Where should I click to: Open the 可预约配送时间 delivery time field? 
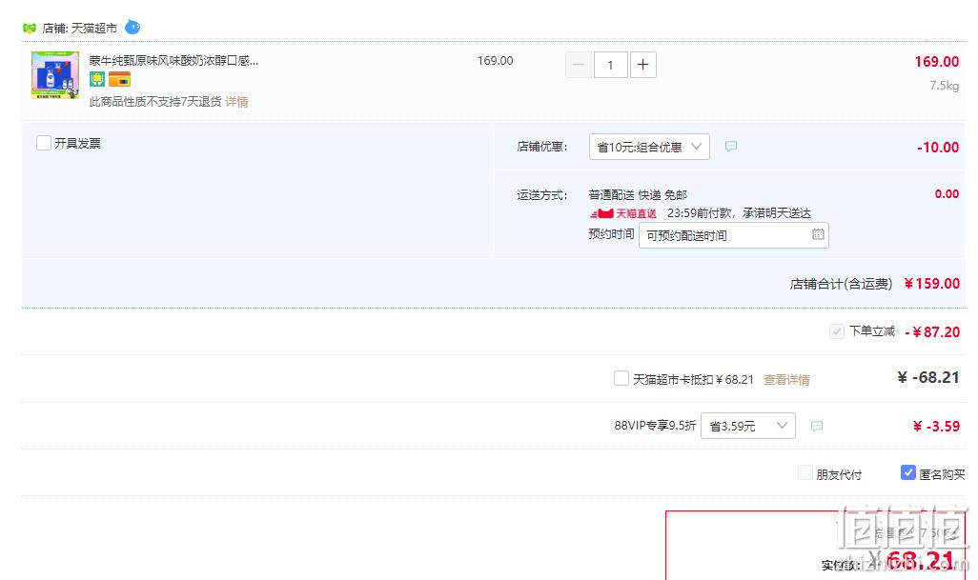tap(734, 235)
